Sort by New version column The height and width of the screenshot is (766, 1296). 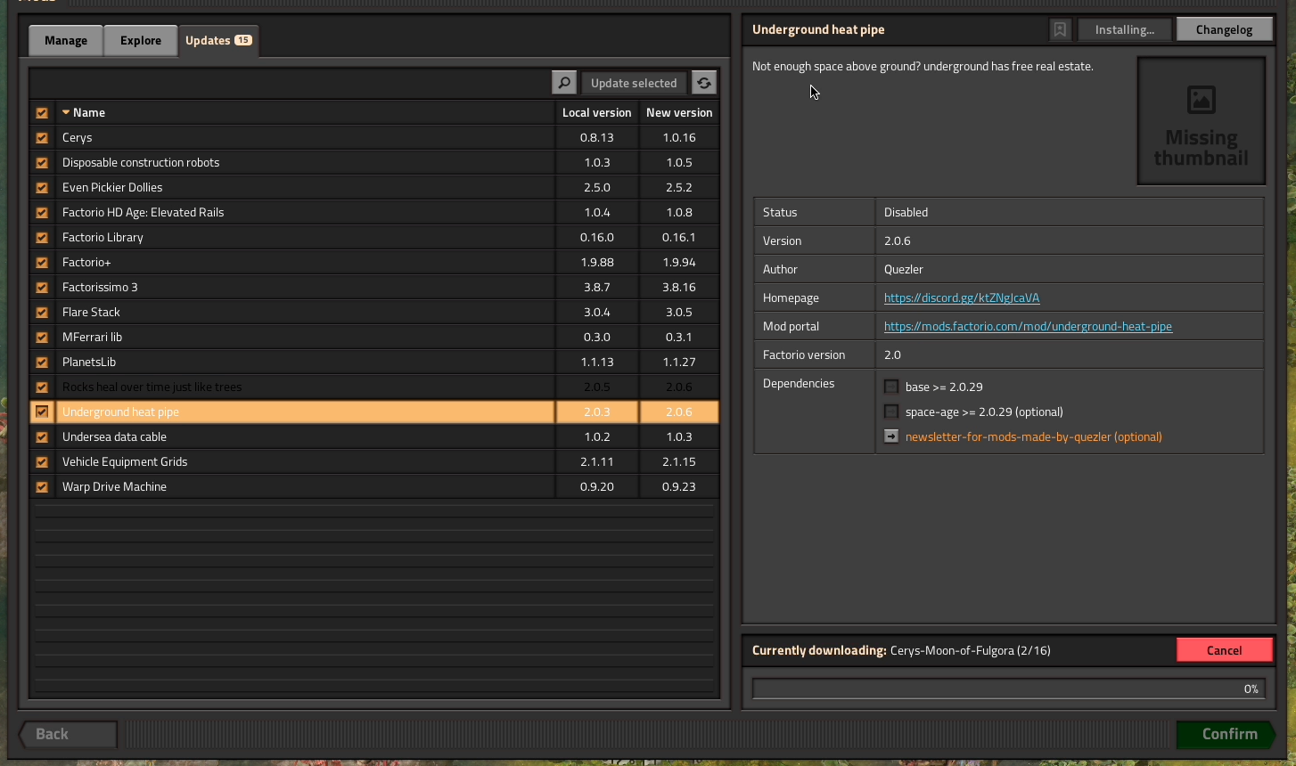(x=679, y=112)
